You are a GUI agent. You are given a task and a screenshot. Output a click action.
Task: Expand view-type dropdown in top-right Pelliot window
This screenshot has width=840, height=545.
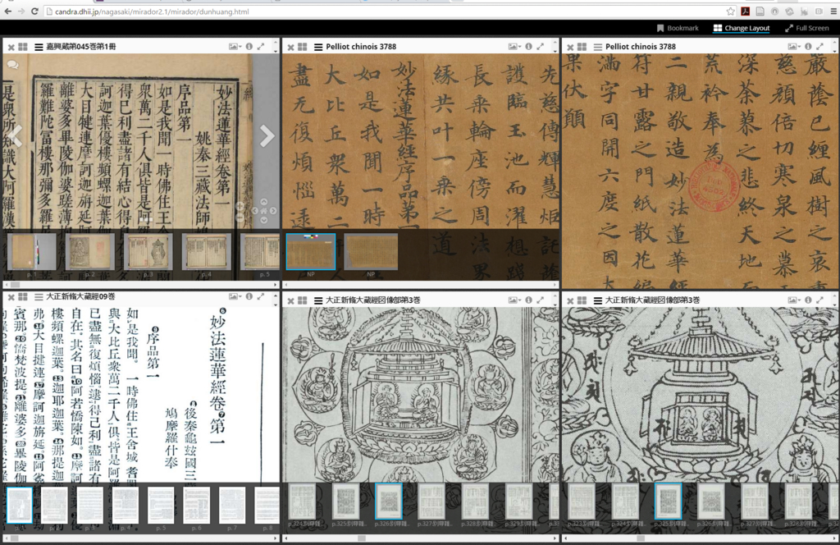click(794, 47)
